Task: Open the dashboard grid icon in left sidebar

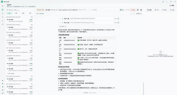Action: (x=3, y=6)
